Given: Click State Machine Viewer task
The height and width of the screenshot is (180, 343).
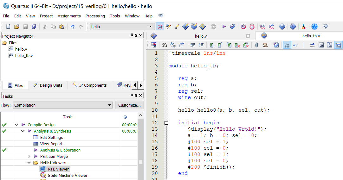Looking at the screenshot, I should click(68, 176).
